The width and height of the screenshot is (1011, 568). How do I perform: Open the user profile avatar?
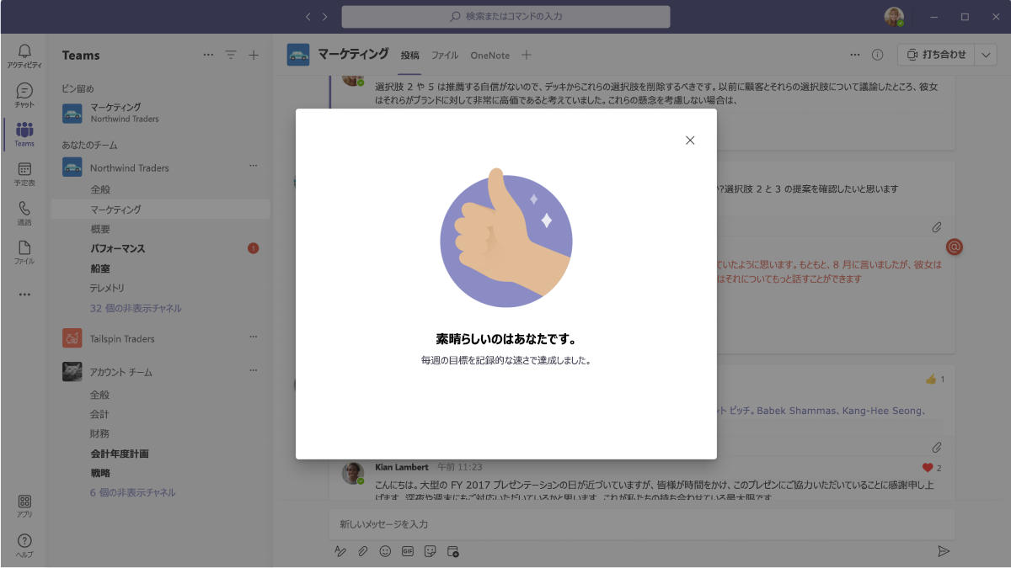click(894, 17)
